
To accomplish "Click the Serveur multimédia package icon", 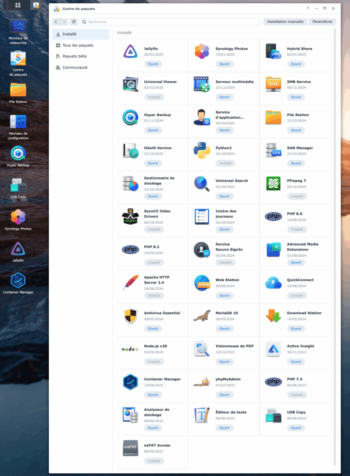I will 202,85.
